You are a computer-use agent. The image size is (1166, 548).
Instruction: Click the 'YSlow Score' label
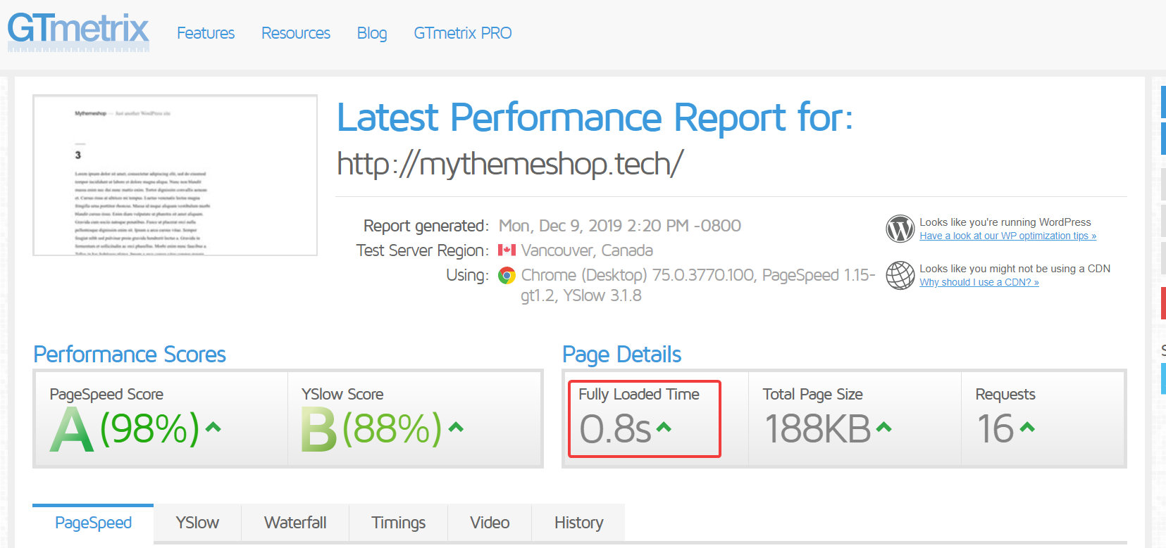click(x=342, y=394)
